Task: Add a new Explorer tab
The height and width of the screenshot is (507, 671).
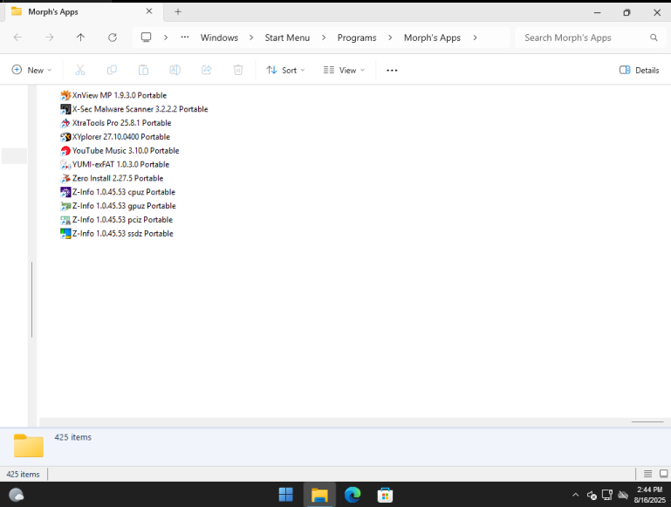Action: [178, 12]
